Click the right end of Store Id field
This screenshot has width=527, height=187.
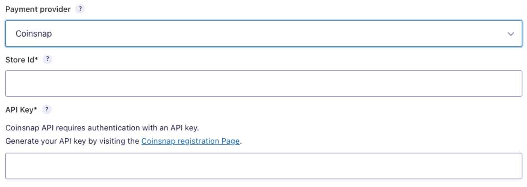(x=510, y=83)
